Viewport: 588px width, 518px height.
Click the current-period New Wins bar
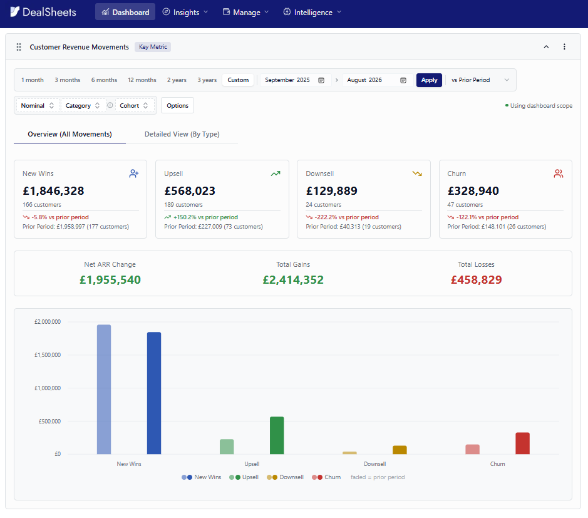[x=154, y=393]
